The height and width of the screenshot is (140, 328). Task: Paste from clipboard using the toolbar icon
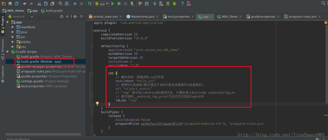(x=52, y=4)
